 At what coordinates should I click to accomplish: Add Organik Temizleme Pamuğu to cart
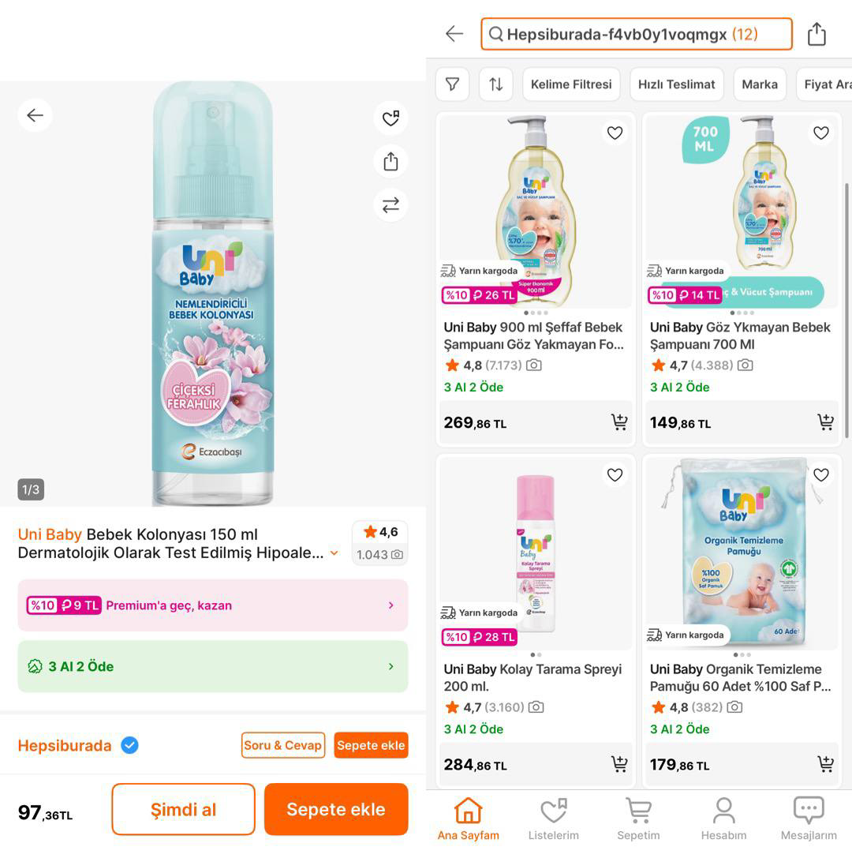click(x=825, y=764)
